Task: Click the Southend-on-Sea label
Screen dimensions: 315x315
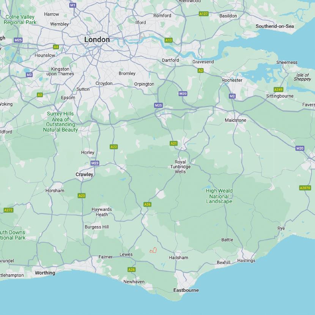Action: pos(275,26)
